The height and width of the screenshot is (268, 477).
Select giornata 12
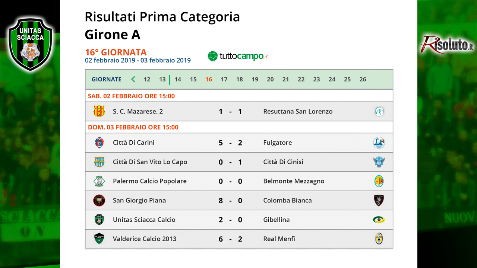point(147,79)
